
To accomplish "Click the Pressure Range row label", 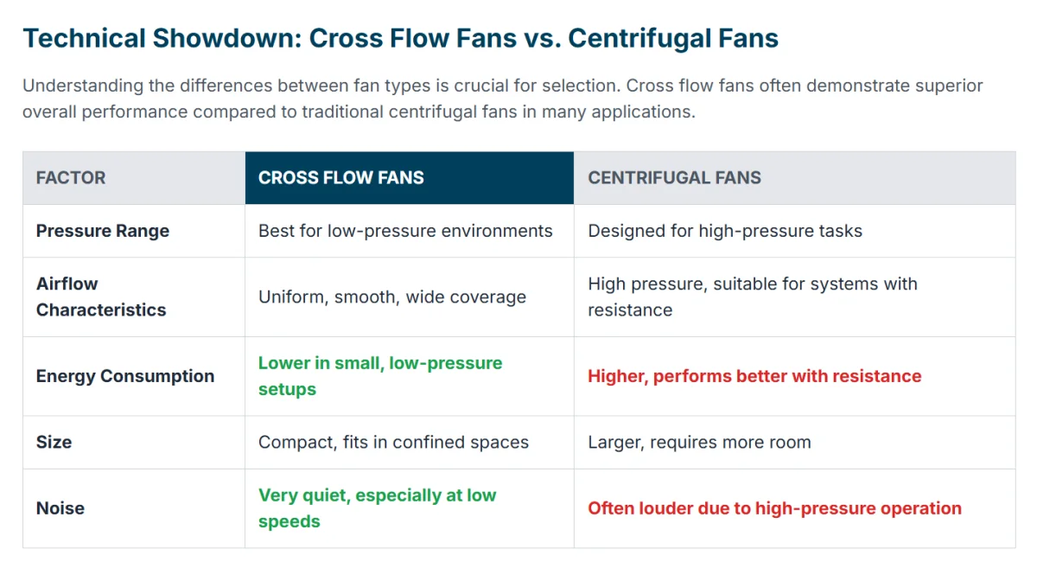I will click(103, 231).
